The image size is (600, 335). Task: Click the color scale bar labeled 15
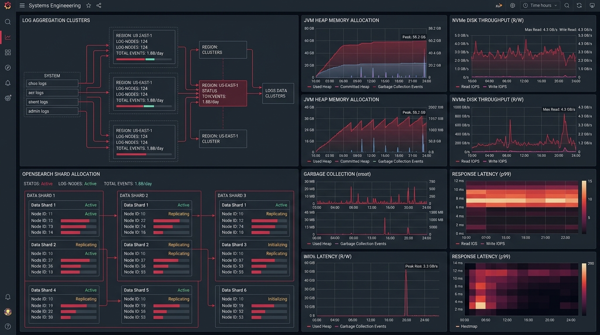584,207
